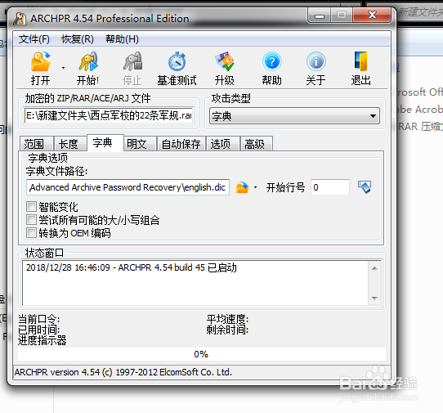Image resolution: width=443 pixels, height=413 pixels.
Task: Expand arrow beside dictionary browse icon
Action: tap(255, 187)
